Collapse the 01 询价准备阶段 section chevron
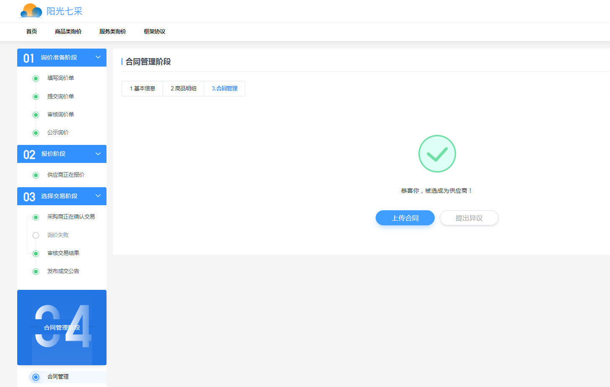This screenshot has height=387, width=610. (98, 57)
